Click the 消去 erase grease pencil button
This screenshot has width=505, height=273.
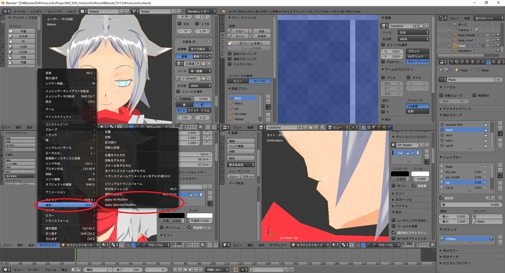(x=260, y=31)
